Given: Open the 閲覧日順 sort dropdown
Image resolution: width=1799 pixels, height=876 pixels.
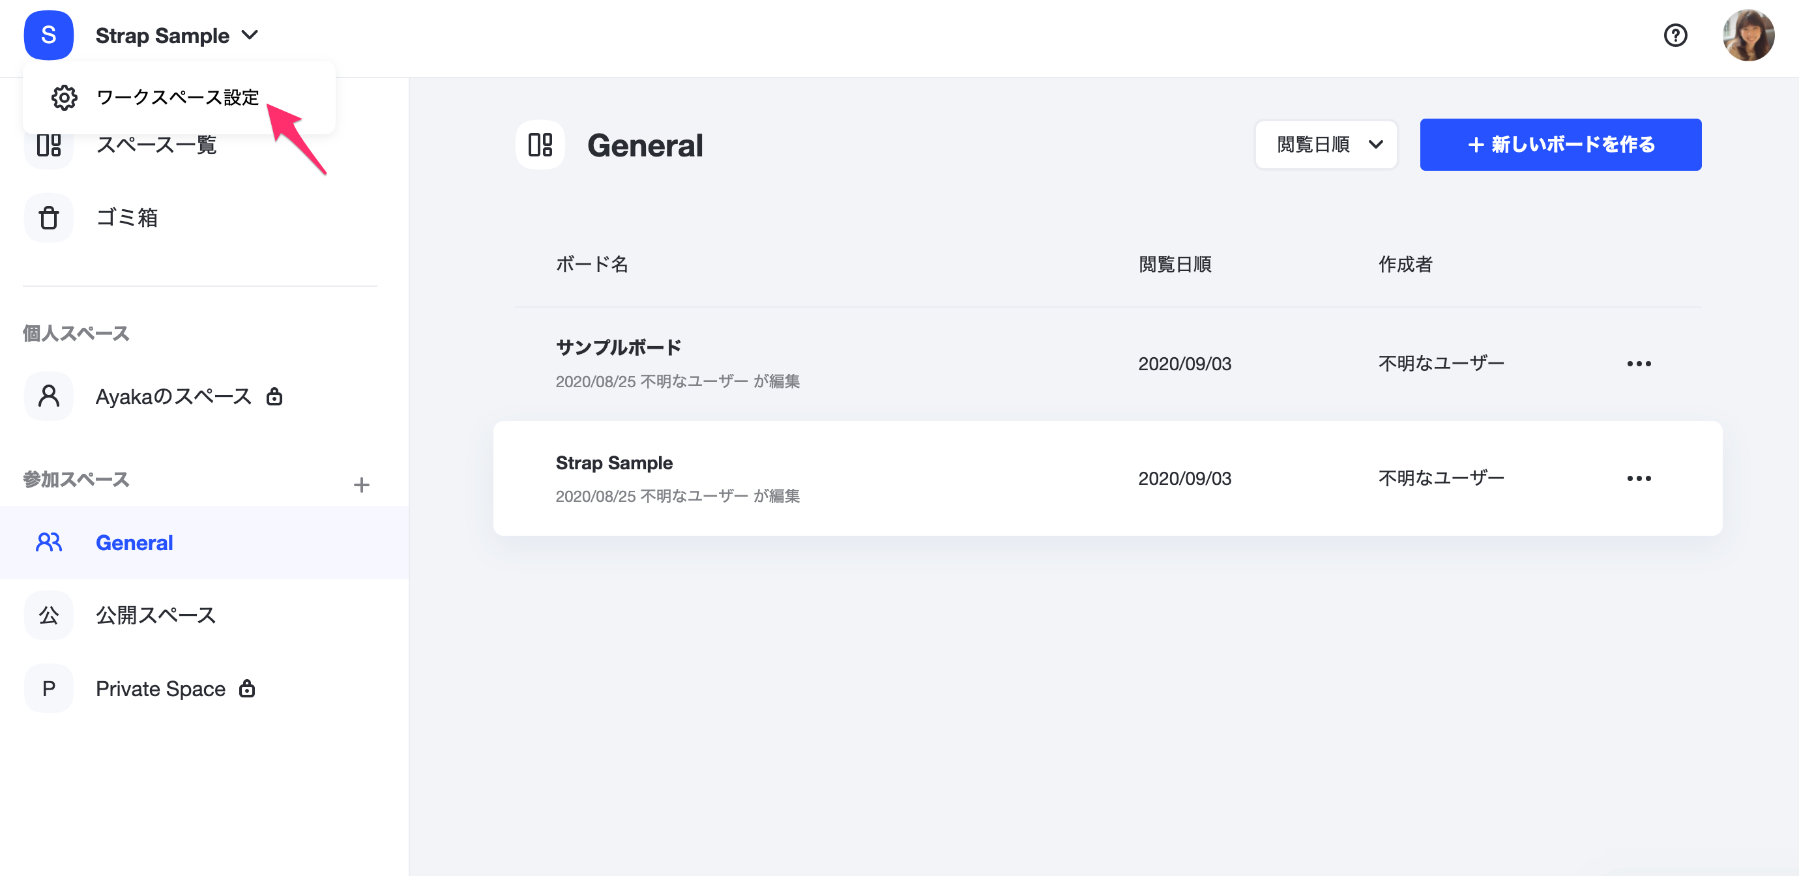Looking at the screenshot, I should [x=1326, y=145].
